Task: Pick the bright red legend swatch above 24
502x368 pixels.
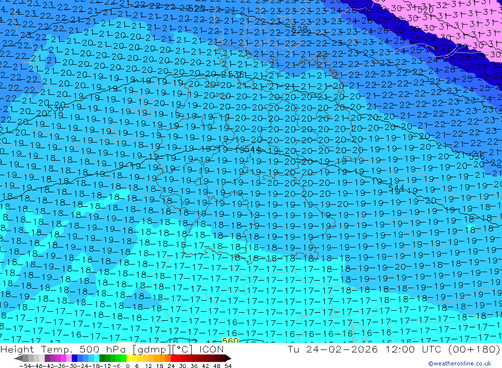Action: (x=173, y=358)
